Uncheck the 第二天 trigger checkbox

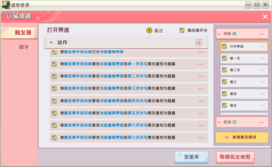tap(225, 70)
